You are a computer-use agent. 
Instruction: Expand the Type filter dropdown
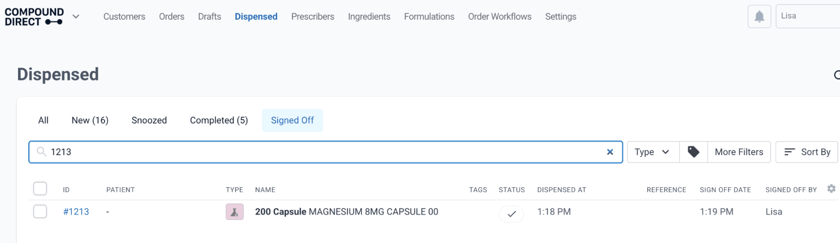point(653,152)
